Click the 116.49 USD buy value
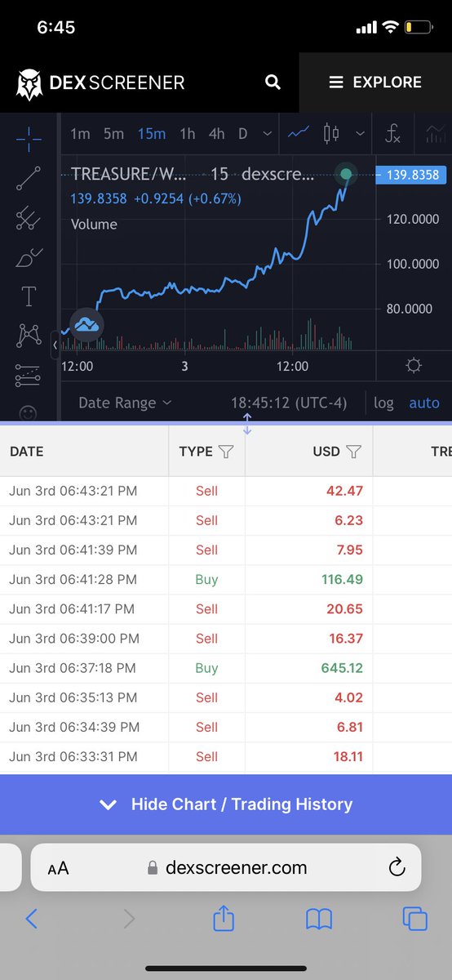Image resolution: width=452 pixels, height=980 pixels. pyautogui.click(x=343, y=580)
